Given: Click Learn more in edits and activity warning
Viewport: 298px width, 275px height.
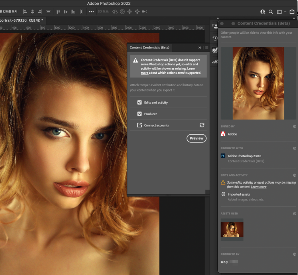Looking at the screenshot, I should [x=259, y=187].
